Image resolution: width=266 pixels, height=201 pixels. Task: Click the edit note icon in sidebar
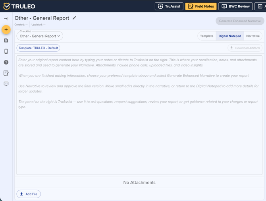[6, 73]
